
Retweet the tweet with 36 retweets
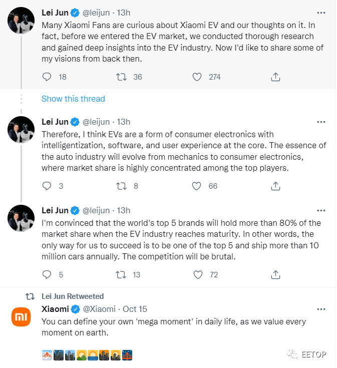click(122, 77)
